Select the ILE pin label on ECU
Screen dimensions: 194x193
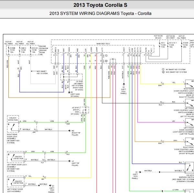pos(58,51)
